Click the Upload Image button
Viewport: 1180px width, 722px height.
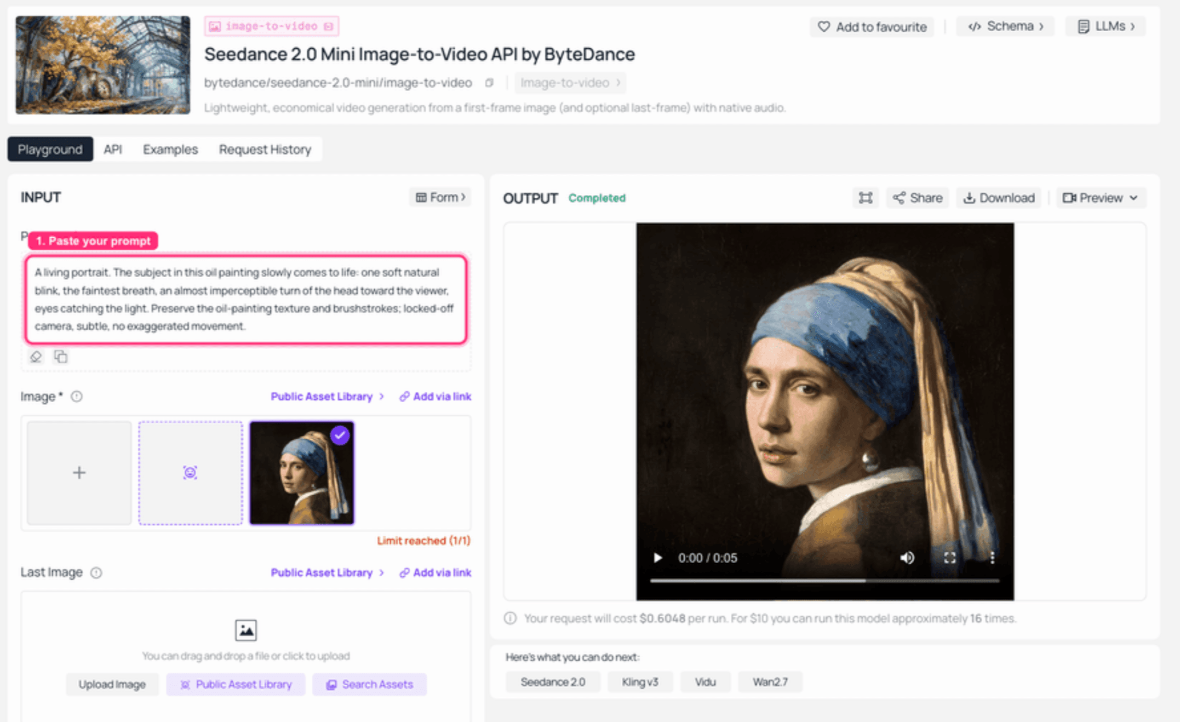point(112,684)
